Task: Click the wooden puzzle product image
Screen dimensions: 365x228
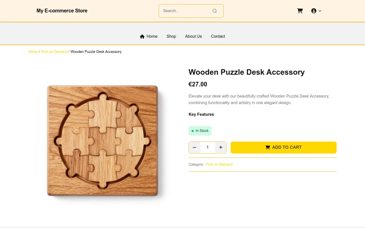Action: pos(102,141)
